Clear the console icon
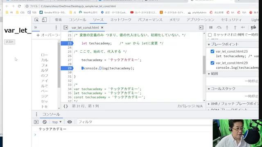Screen dimensions: 262x147 (45, 122)
